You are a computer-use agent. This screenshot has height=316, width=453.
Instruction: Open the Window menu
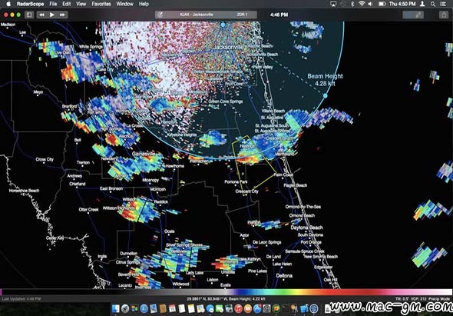point(125,4)
